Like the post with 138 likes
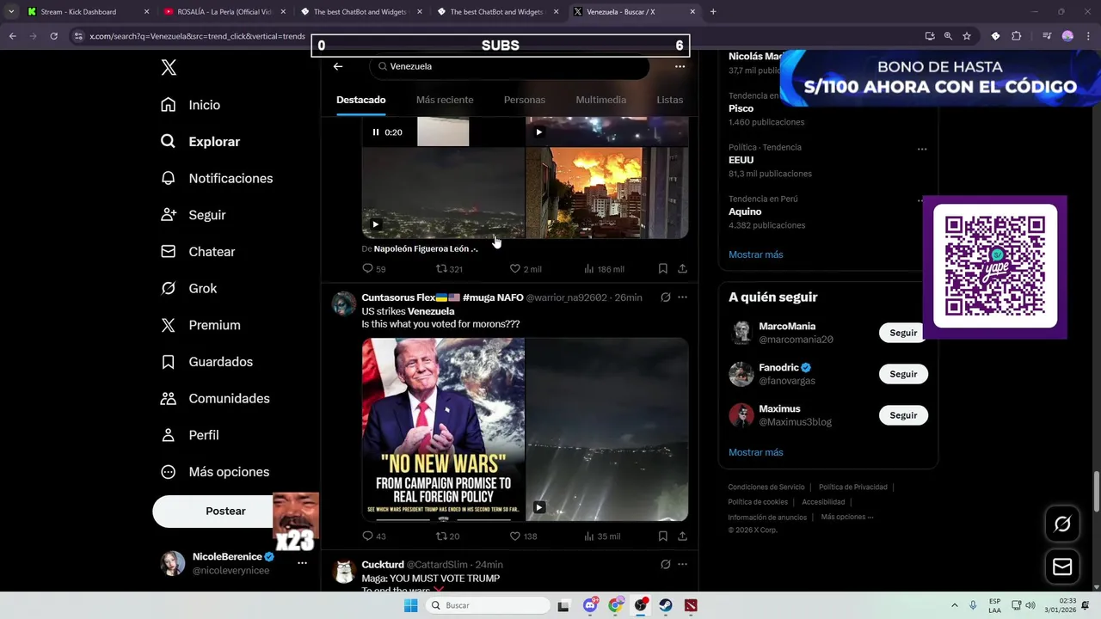 (523, 536)
